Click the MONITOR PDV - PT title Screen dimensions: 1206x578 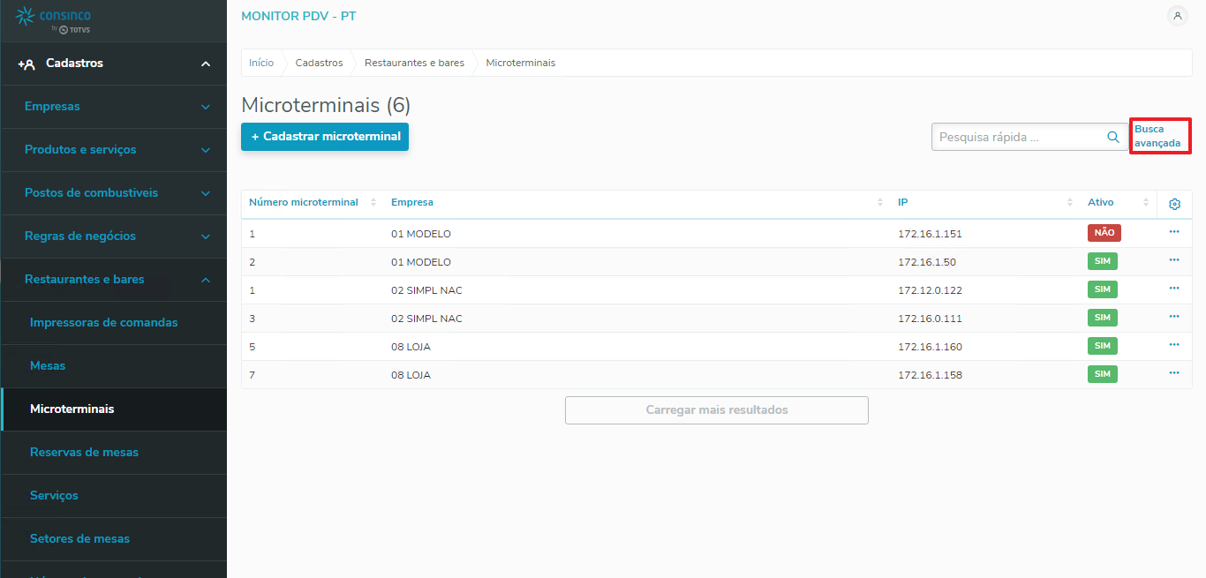click(x=298, y=16)
